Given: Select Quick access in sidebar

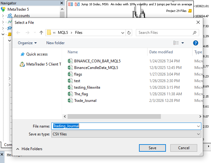Looking at the screenshot, I should point(37,54).
